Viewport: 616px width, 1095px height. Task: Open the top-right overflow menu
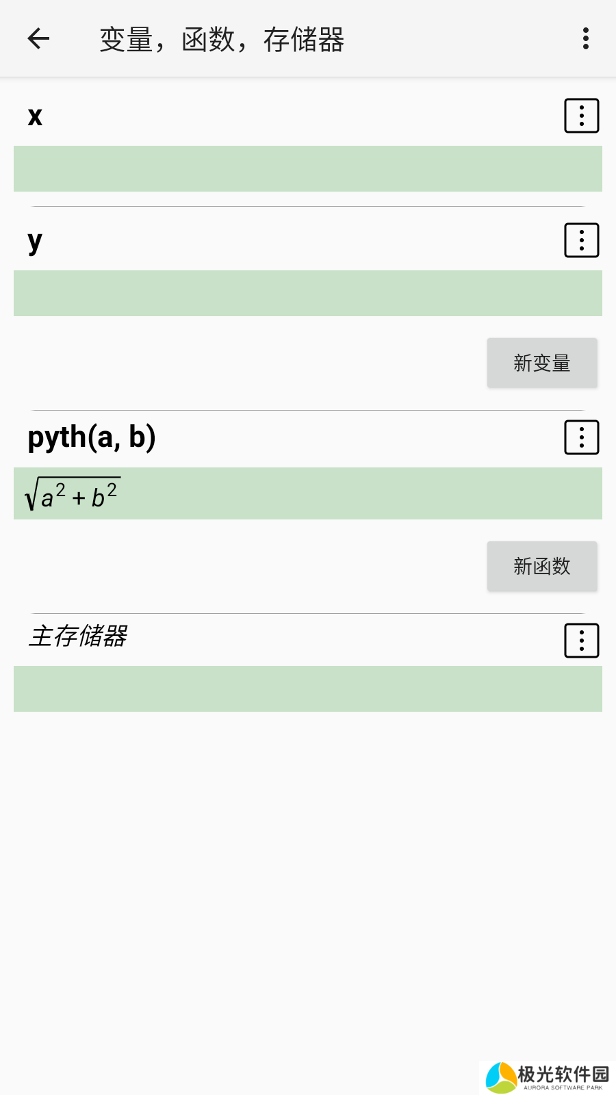click(585, 38)
